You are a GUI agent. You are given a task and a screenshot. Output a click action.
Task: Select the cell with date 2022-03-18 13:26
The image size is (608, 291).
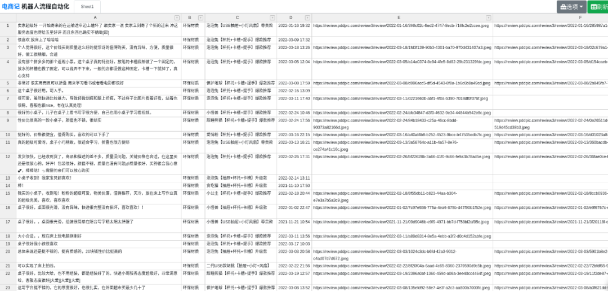pyautogui.click(x=294, y=51)
